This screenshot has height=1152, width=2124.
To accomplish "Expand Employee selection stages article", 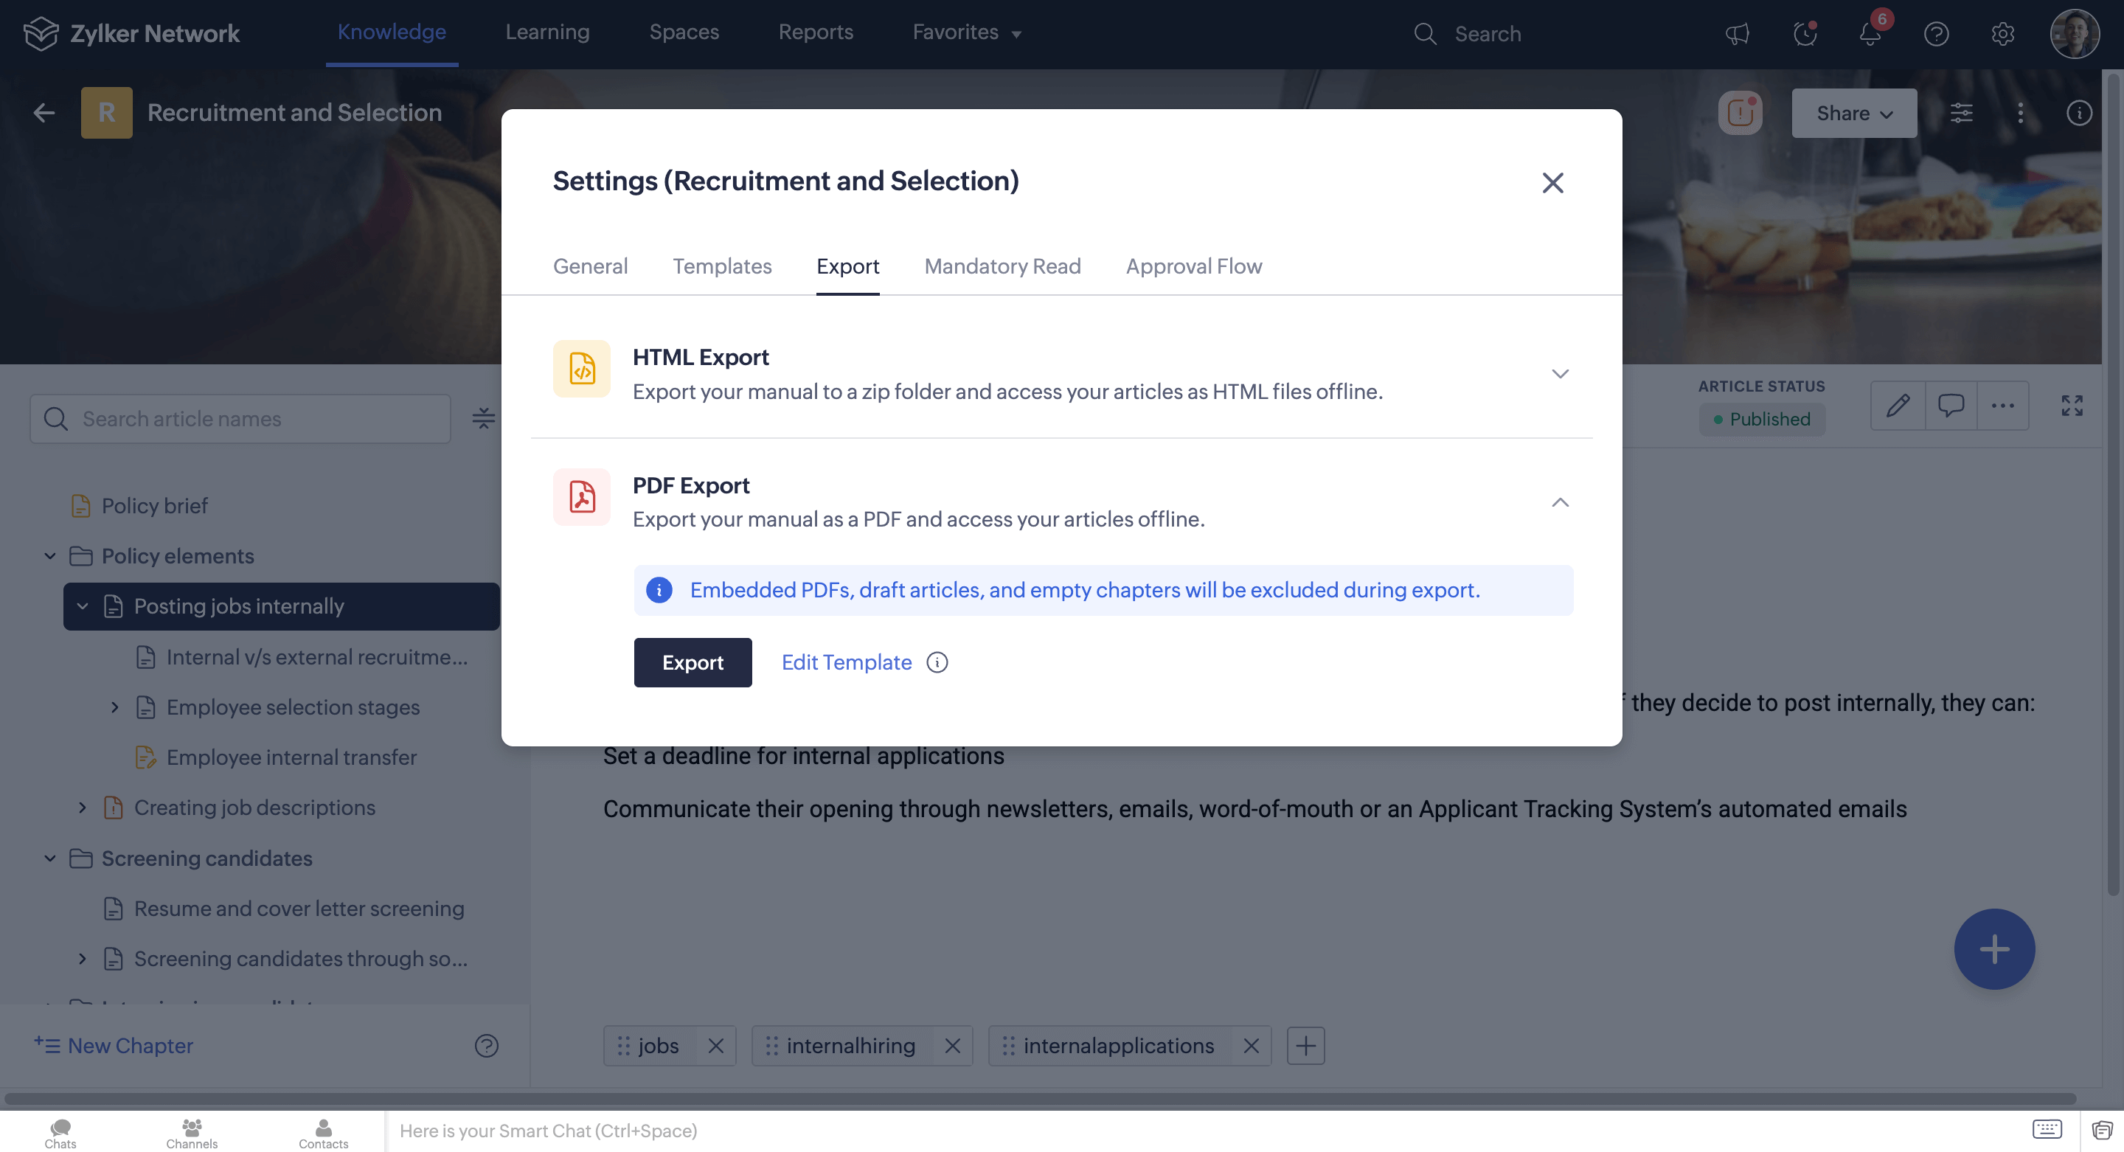I will click(114, 707).
